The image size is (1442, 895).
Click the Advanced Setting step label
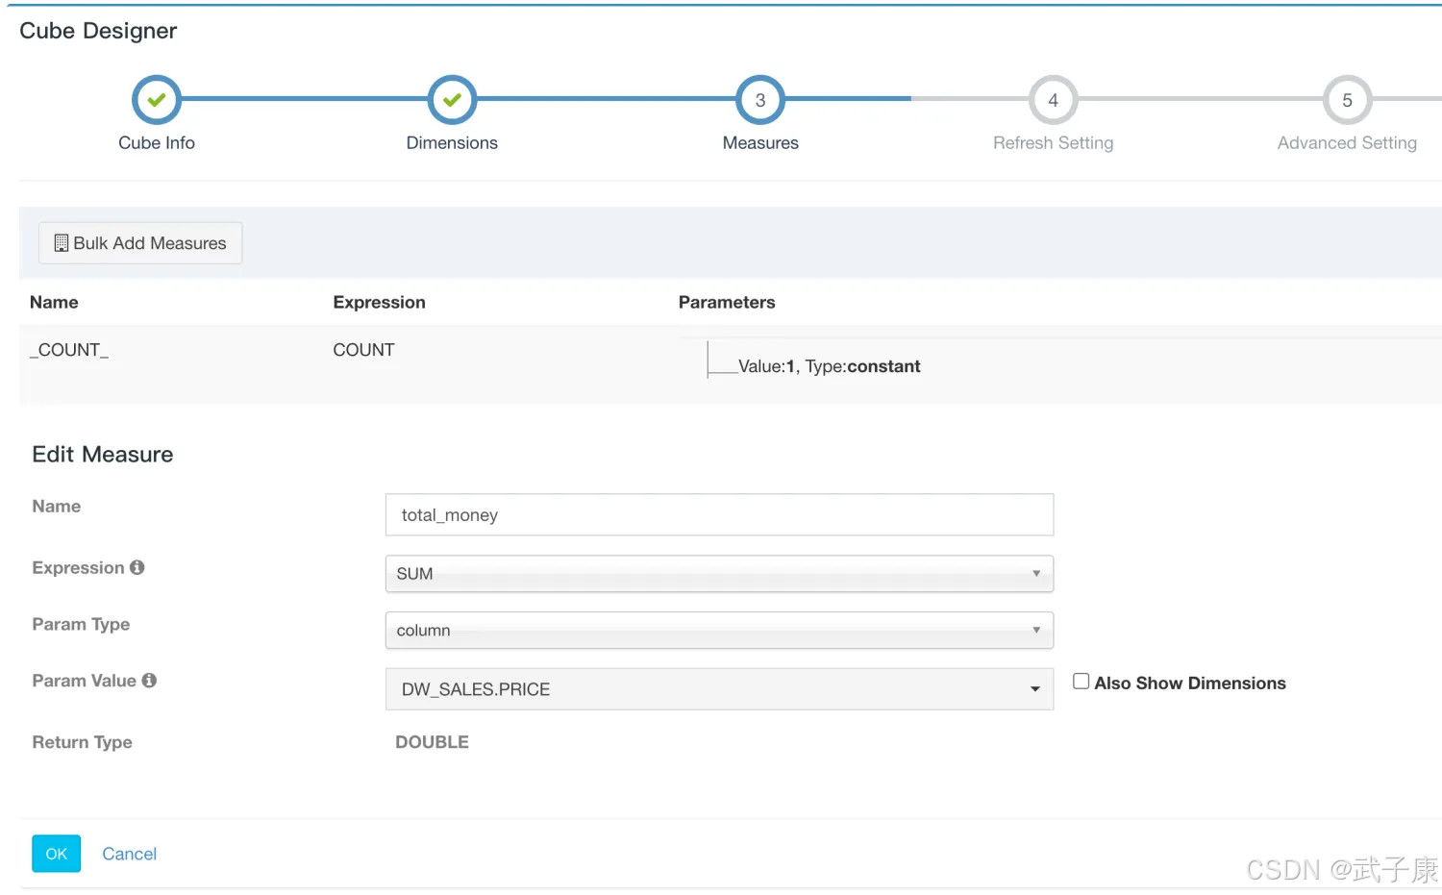pyautogui.click(x=1346, y=143)
